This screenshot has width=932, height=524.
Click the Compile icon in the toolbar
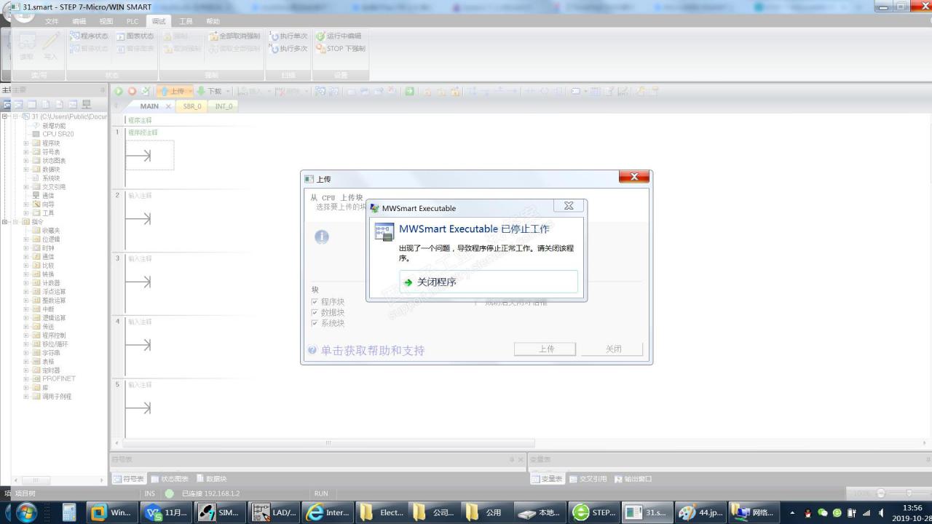[x=145, y=91]
